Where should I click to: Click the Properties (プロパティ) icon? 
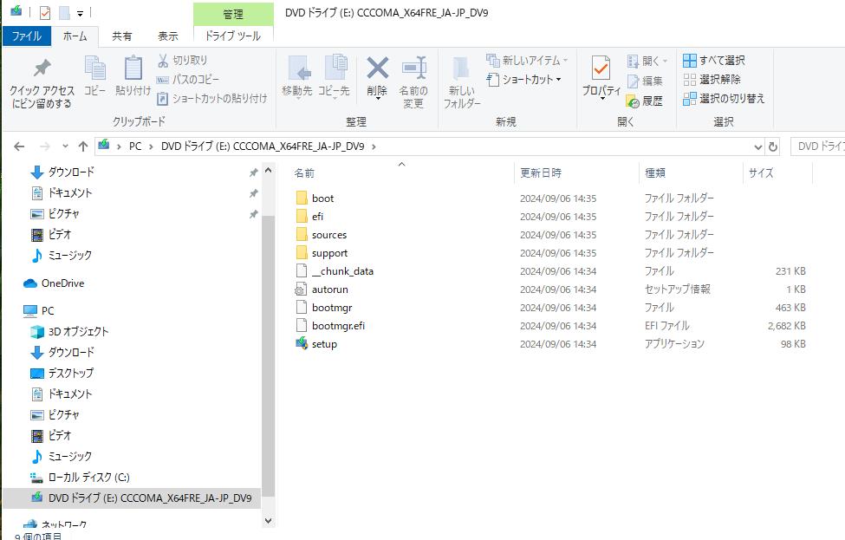[601, 68]
